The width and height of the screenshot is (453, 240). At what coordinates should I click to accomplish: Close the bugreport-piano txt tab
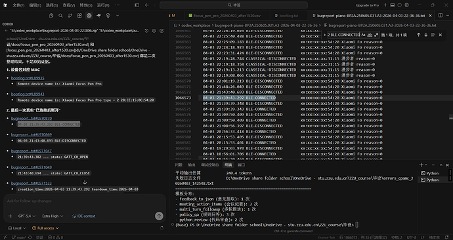point(430,16)
